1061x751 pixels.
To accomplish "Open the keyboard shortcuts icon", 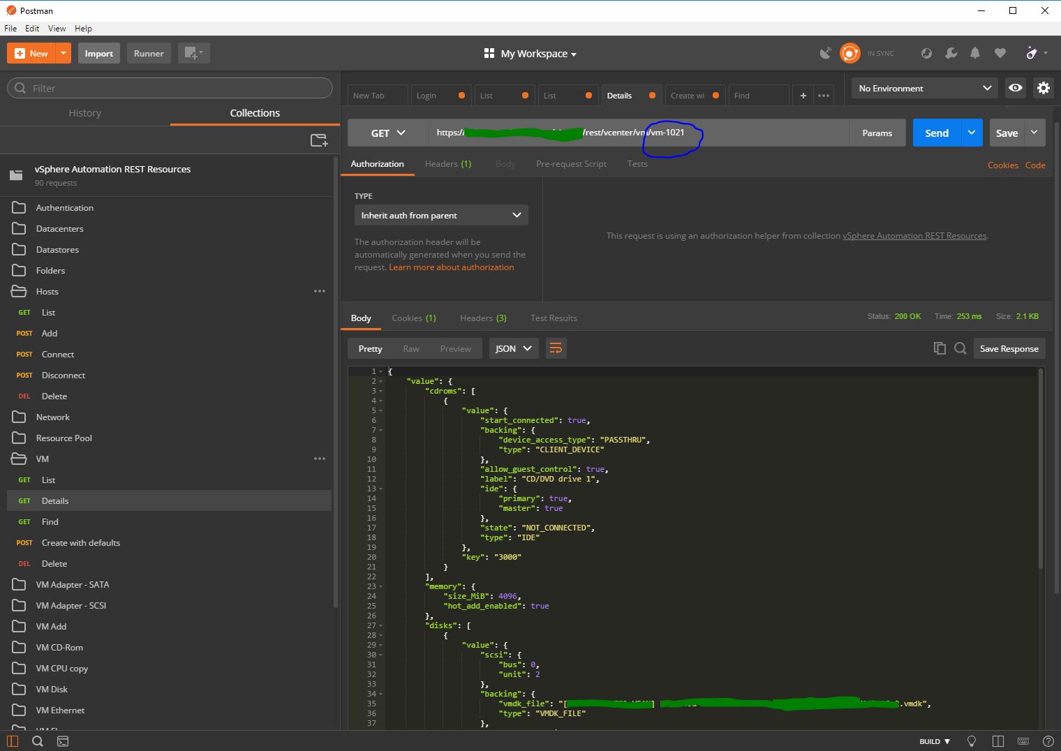I will [1023, 741].
